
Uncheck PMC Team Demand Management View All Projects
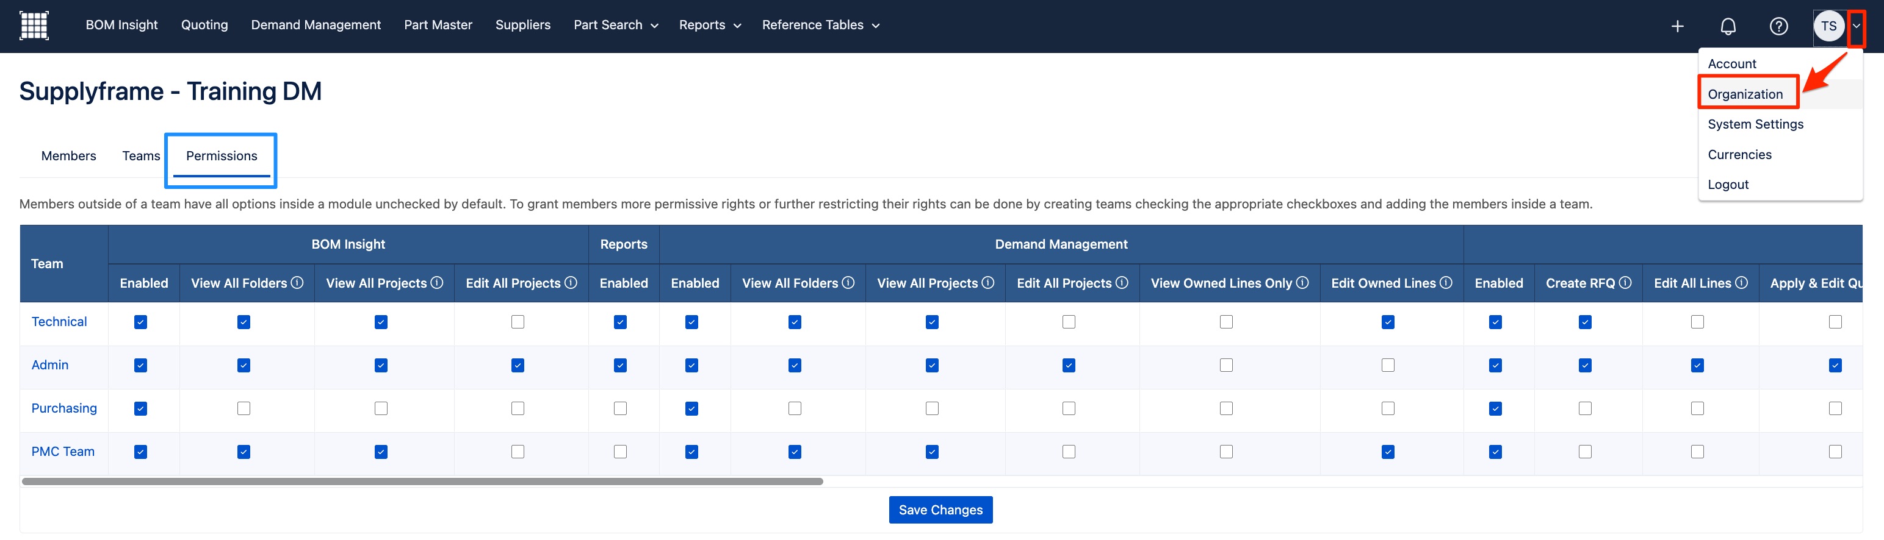pyautogui.click(x=932, y=452)
